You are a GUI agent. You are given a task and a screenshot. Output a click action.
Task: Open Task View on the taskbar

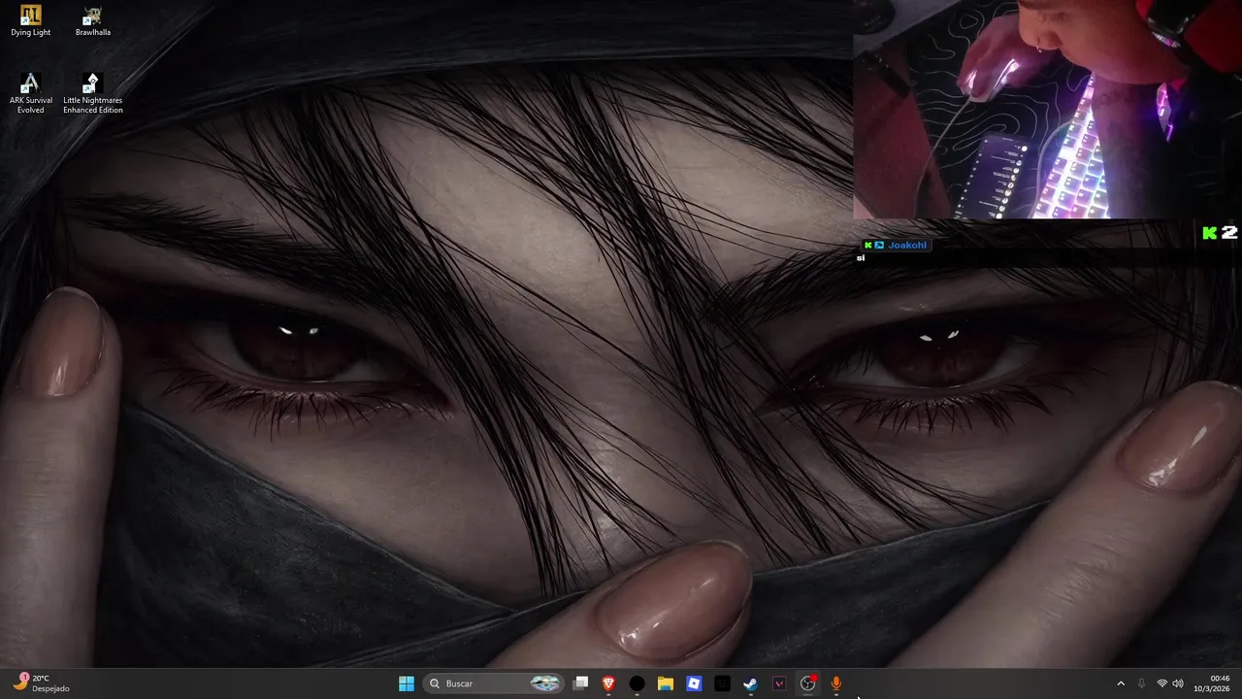coord(580,683)
